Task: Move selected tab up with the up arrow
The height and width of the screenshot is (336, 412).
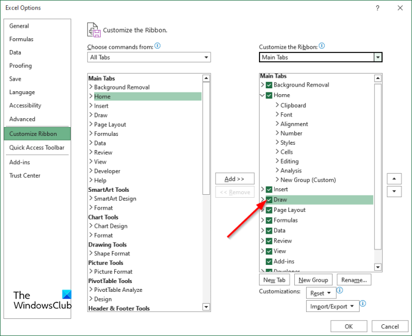Action: pyautogui.click(x=394, y=179)
